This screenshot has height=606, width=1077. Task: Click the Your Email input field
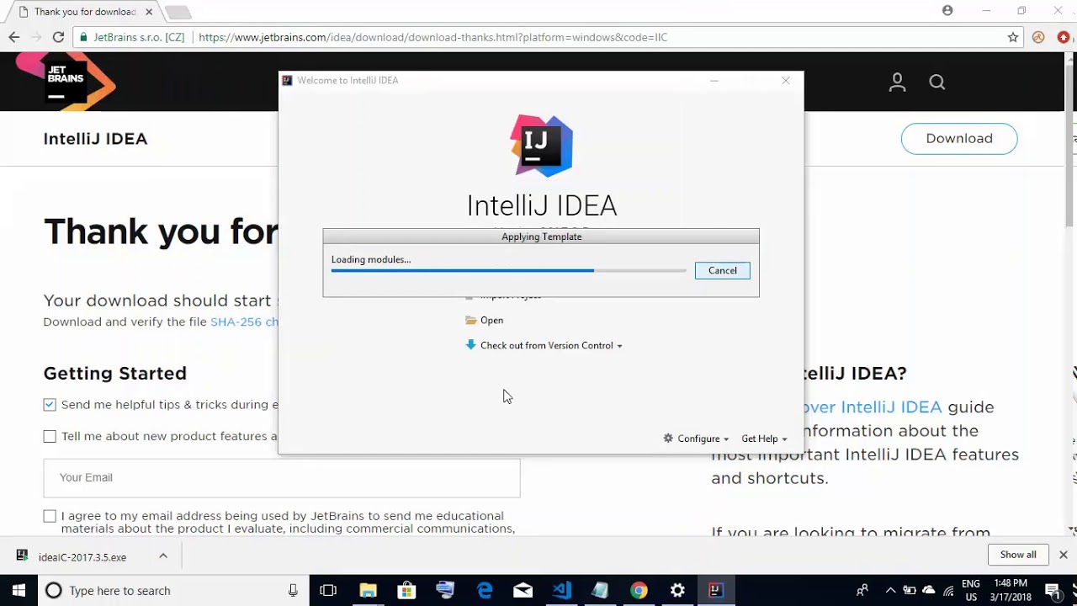click(x=282, y=478)
